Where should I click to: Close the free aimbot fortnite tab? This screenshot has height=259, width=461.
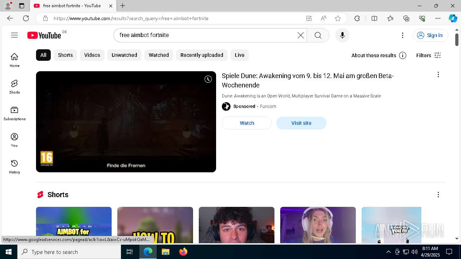click(111, 6)
